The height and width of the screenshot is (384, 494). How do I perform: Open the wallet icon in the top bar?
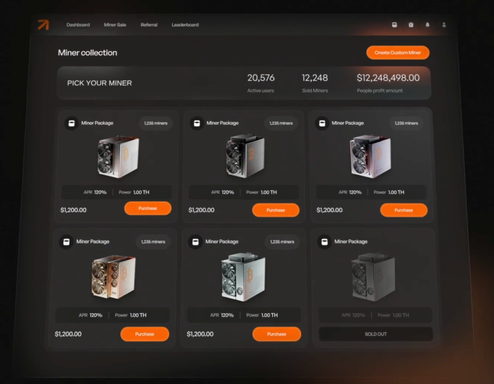coord(394,25)
